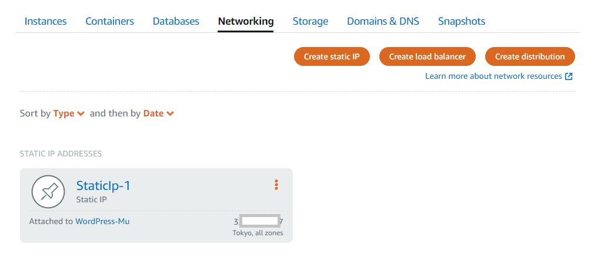This screenshot has width=601, height=257.
Task: Go to the Databases tab
Action: [176, 21]
